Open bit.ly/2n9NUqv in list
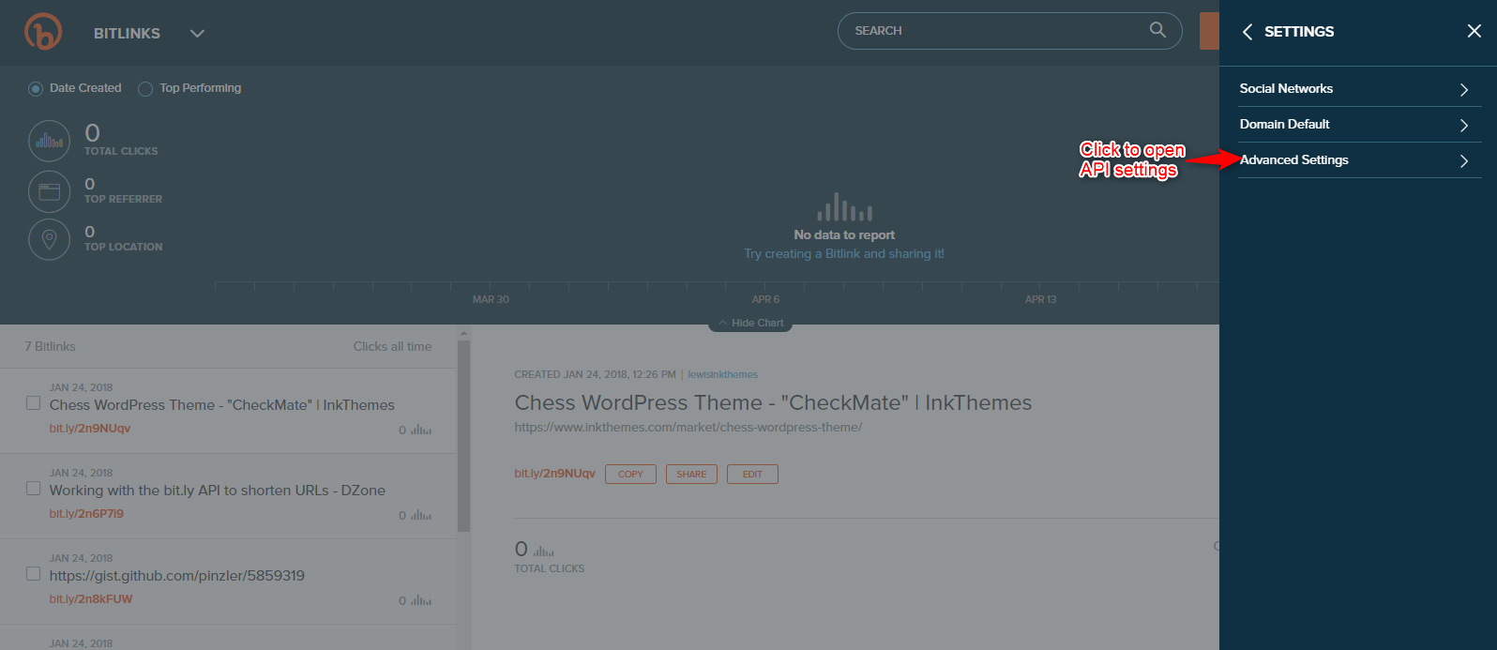The height and width of the screenshot is (650, 1497). [90, 429]
